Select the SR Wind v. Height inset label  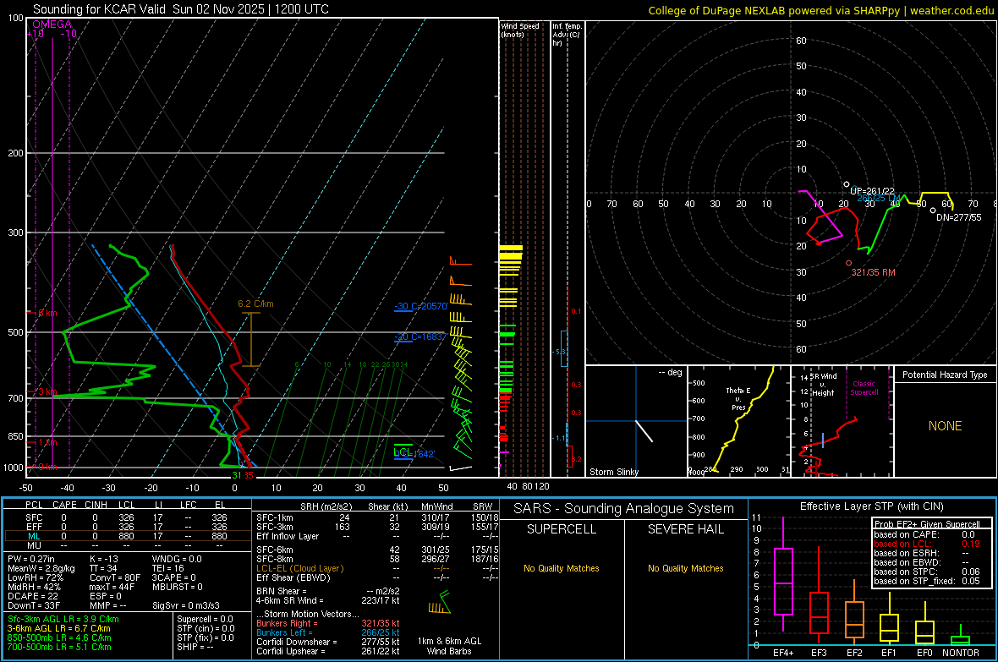point(825,385)
